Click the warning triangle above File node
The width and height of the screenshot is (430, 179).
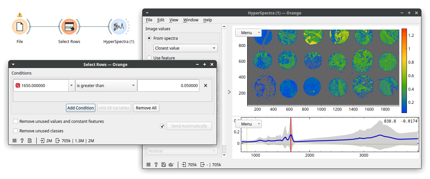tap(20, 14)
